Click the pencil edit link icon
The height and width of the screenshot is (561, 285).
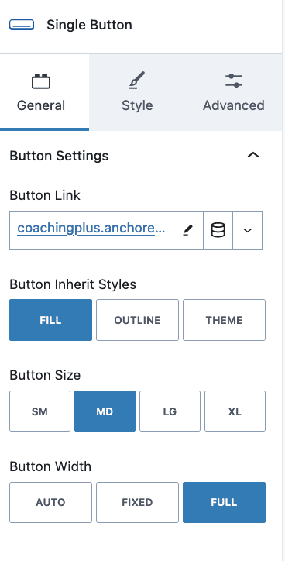coord(188,230)
